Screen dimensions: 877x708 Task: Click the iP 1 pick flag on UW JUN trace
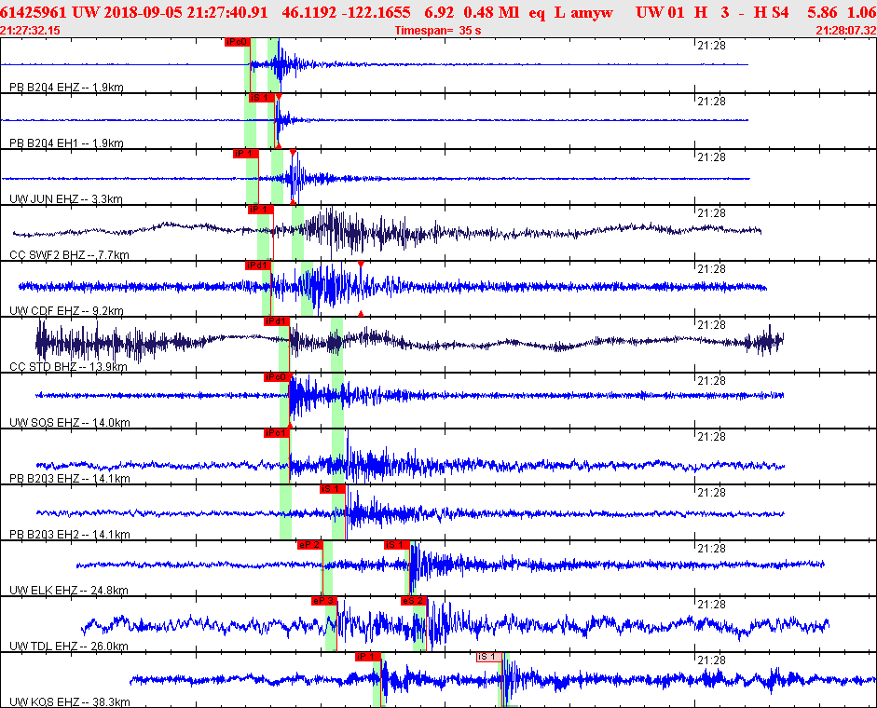(x=245, y=154)
